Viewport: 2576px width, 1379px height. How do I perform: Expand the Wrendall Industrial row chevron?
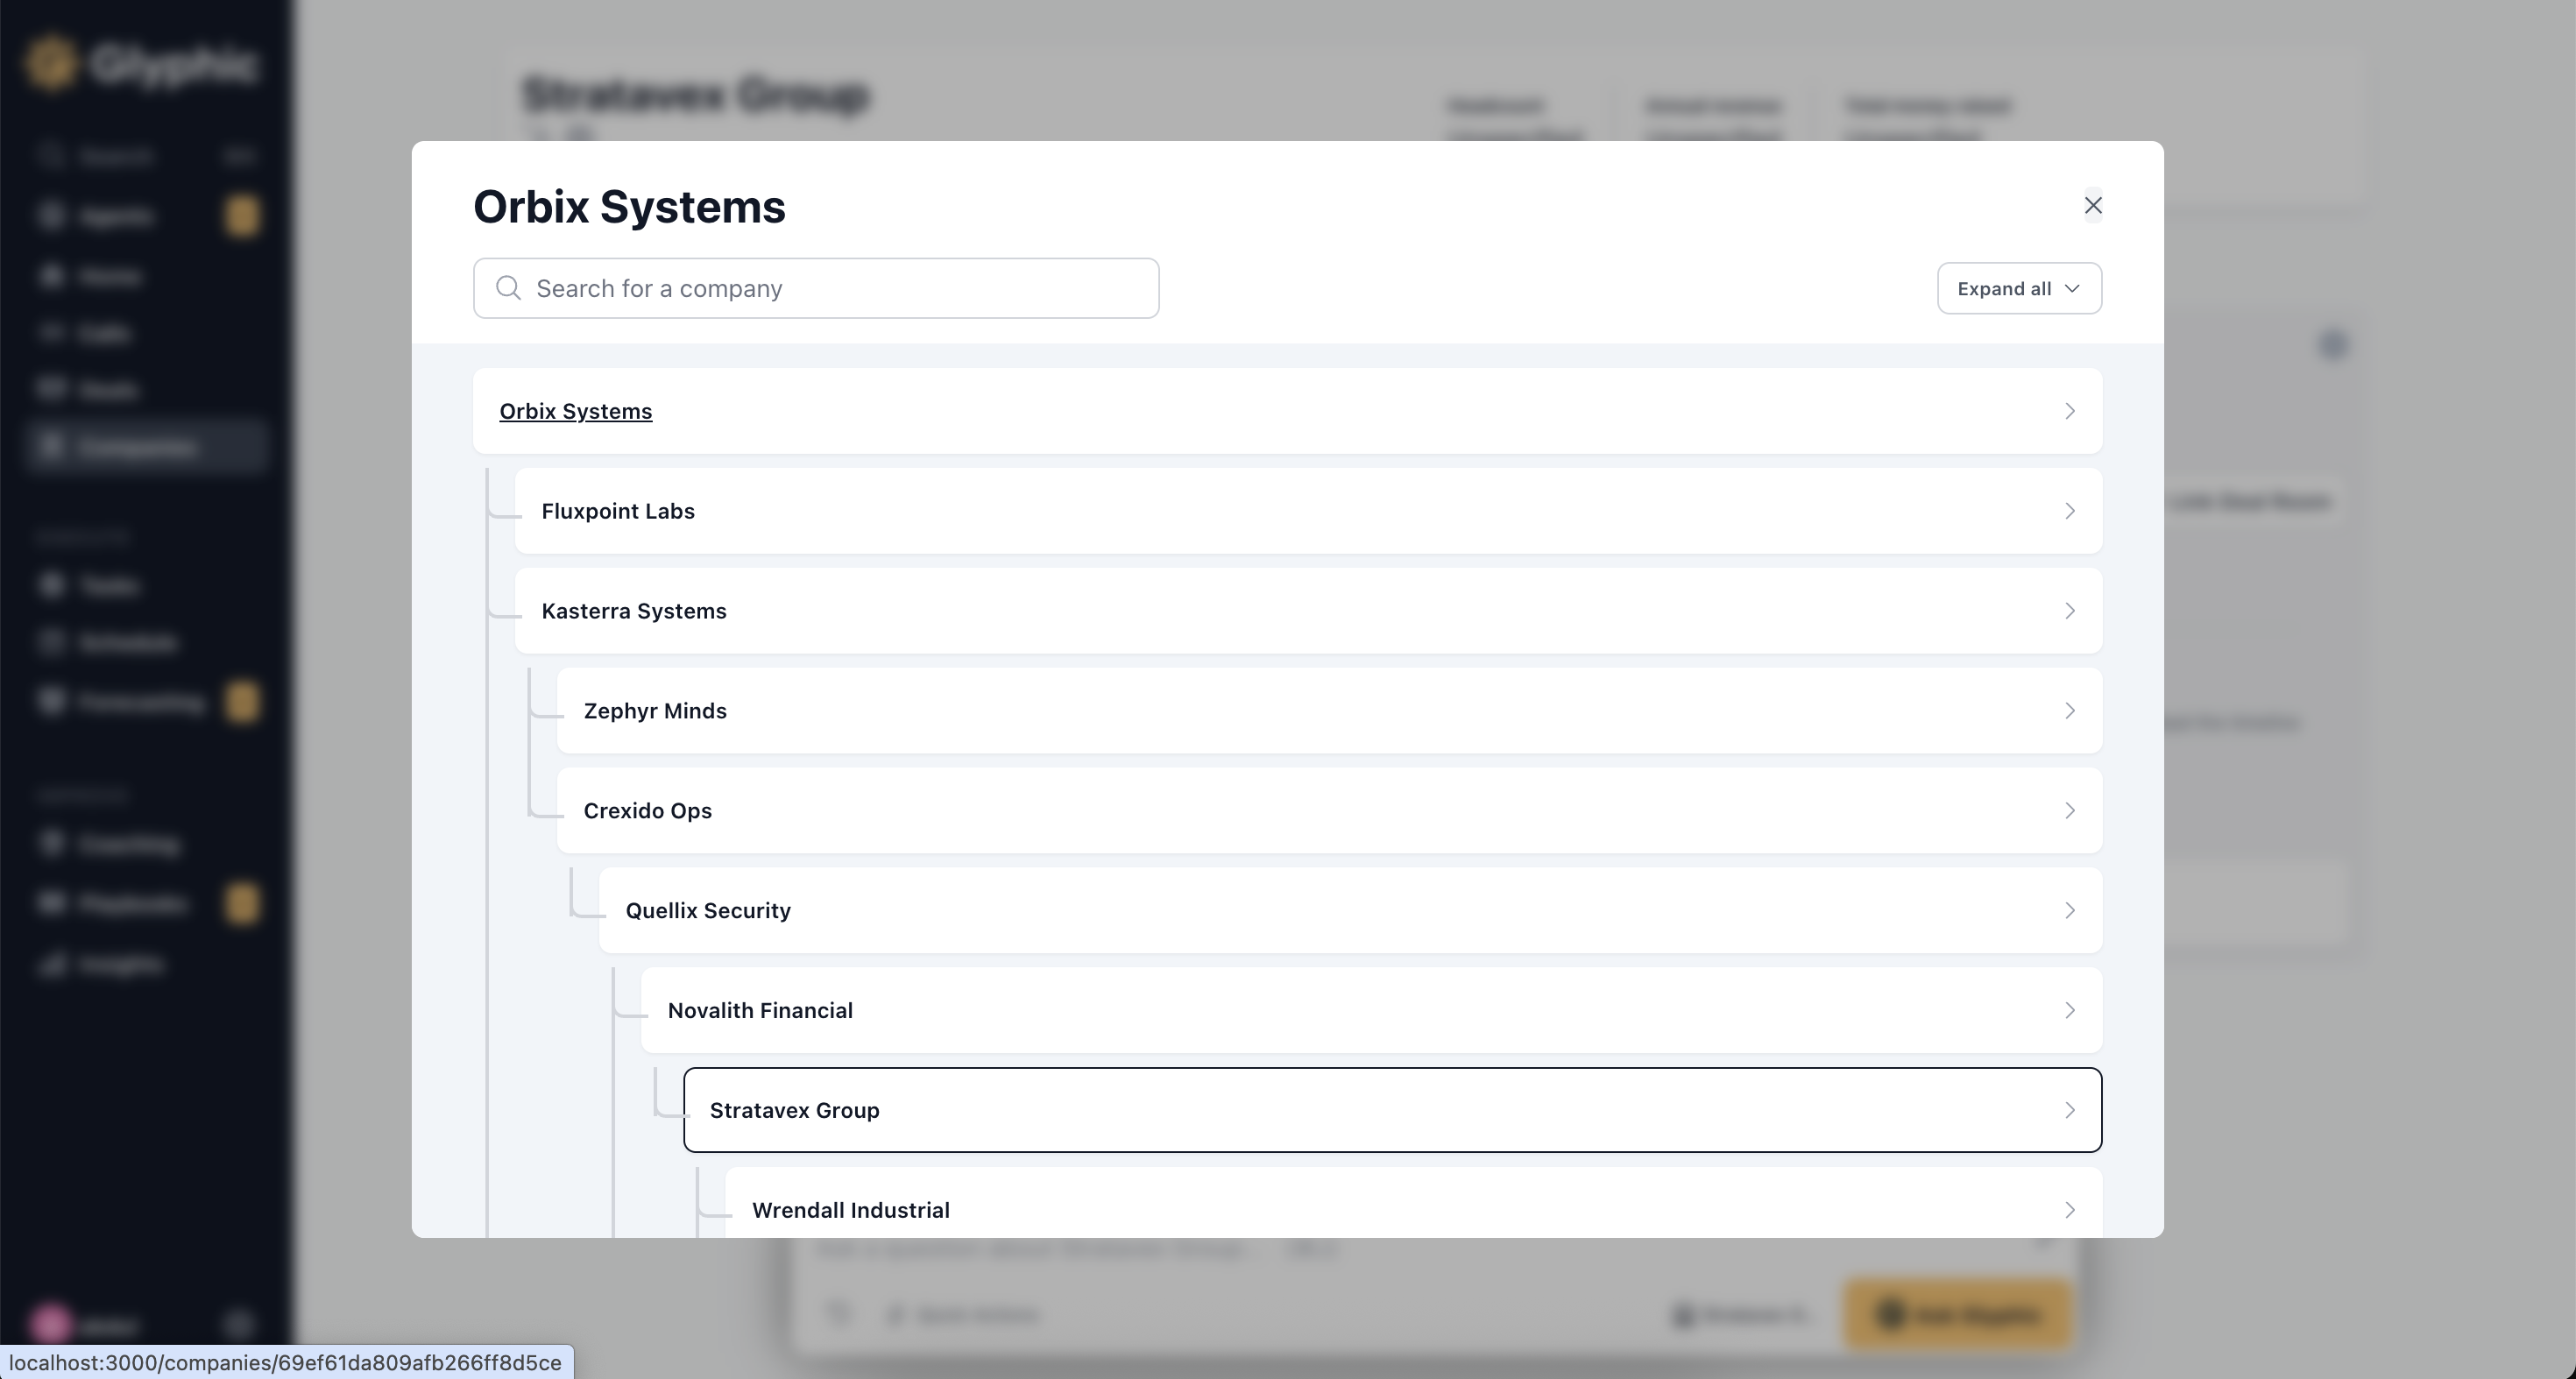[2070, 1210]
